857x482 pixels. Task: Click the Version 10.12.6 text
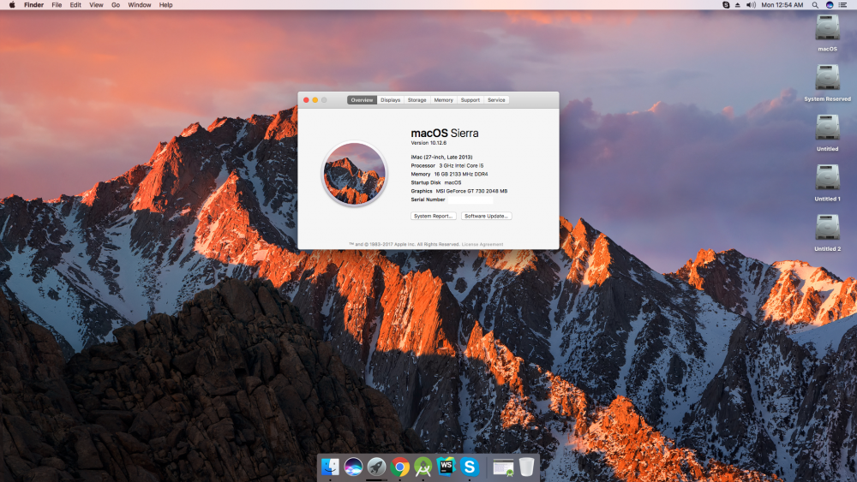(x=428, y=143)
